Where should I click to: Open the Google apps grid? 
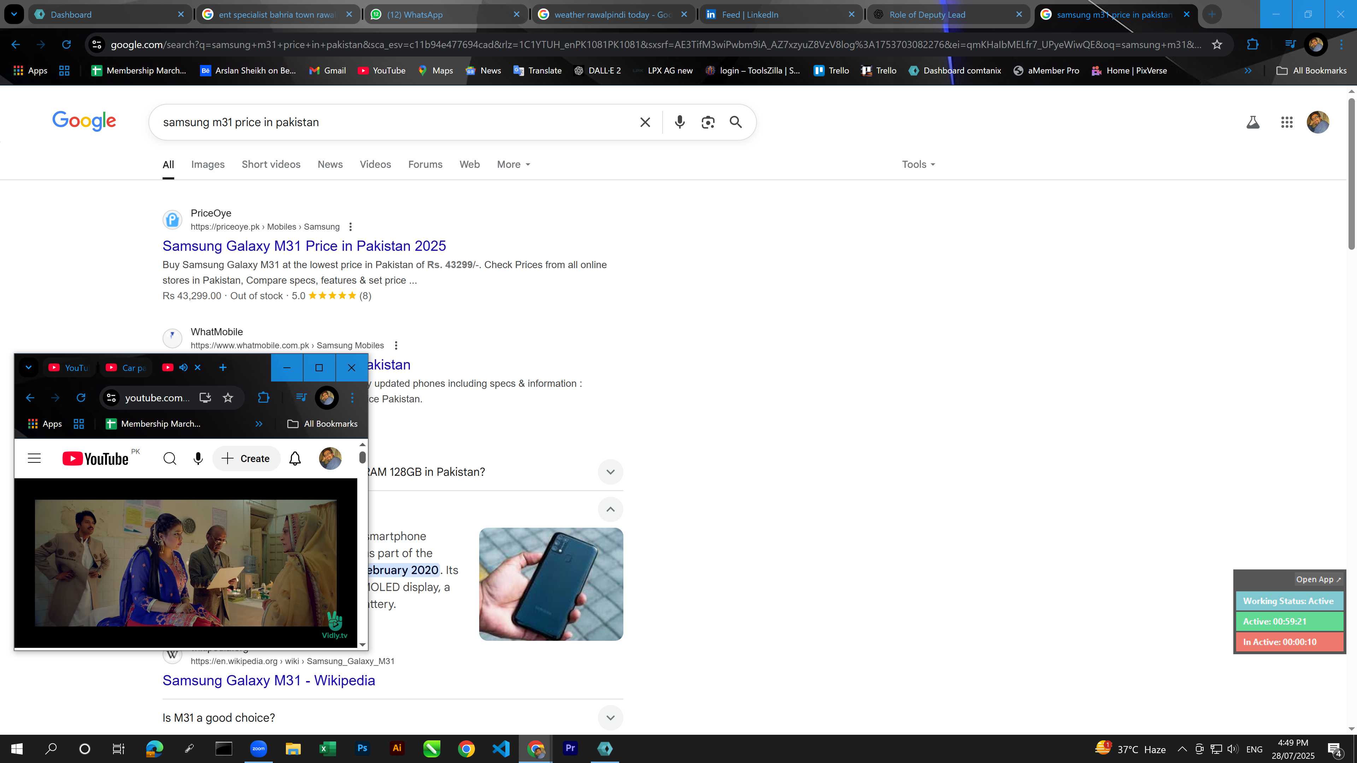[x=1286, y=122]
